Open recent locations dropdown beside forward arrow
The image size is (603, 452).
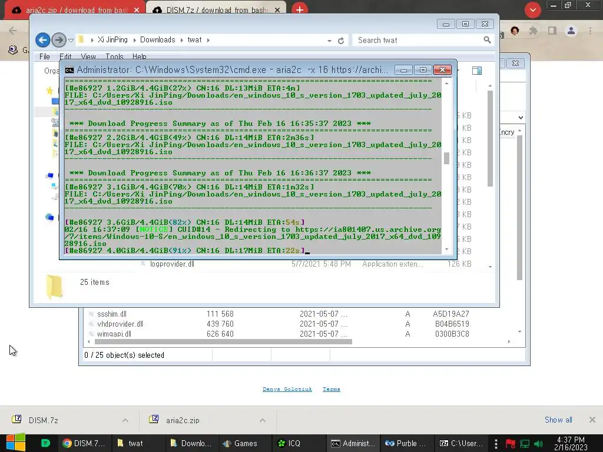point(71,40)
